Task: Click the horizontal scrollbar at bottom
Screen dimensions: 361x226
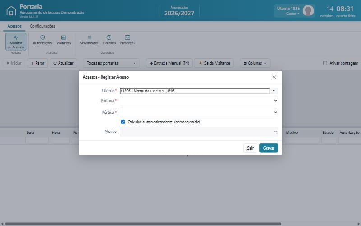Action: [143, 224]
